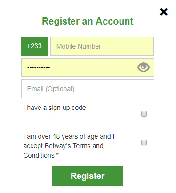Click the +233 country code box
176x193 pixels.
coord(34,46)
